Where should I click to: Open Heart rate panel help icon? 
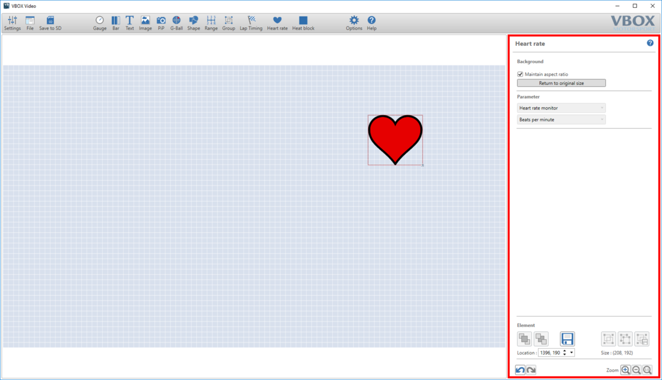point(650,43)
